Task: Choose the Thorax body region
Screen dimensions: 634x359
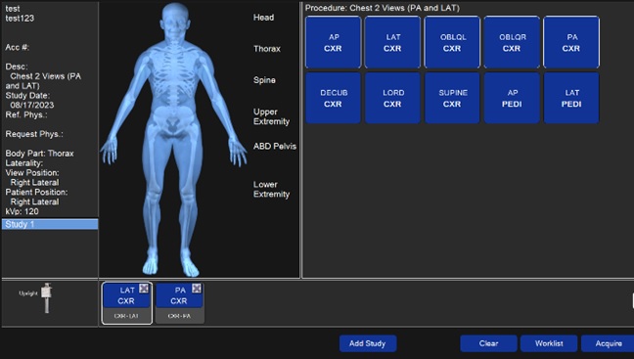Action: point(267,49)
